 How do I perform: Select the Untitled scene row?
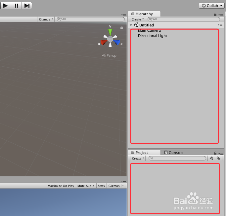(x=176, y=25)
